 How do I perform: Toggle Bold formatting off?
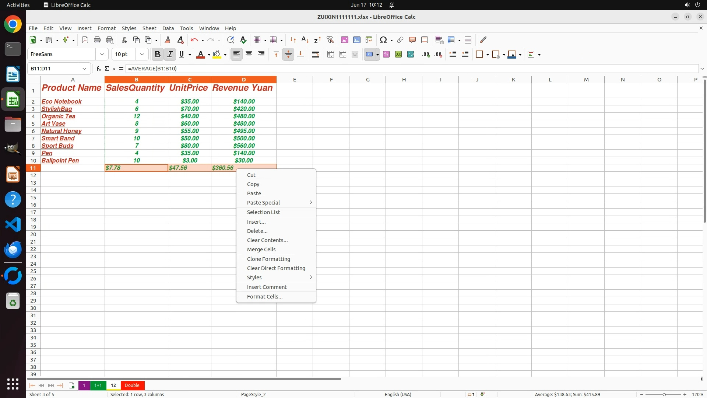(x=158, y=55)
